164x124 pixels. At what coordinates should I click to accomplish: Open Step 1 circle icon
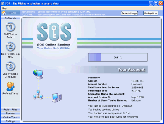pyautogui.click(x=10, y=27)
